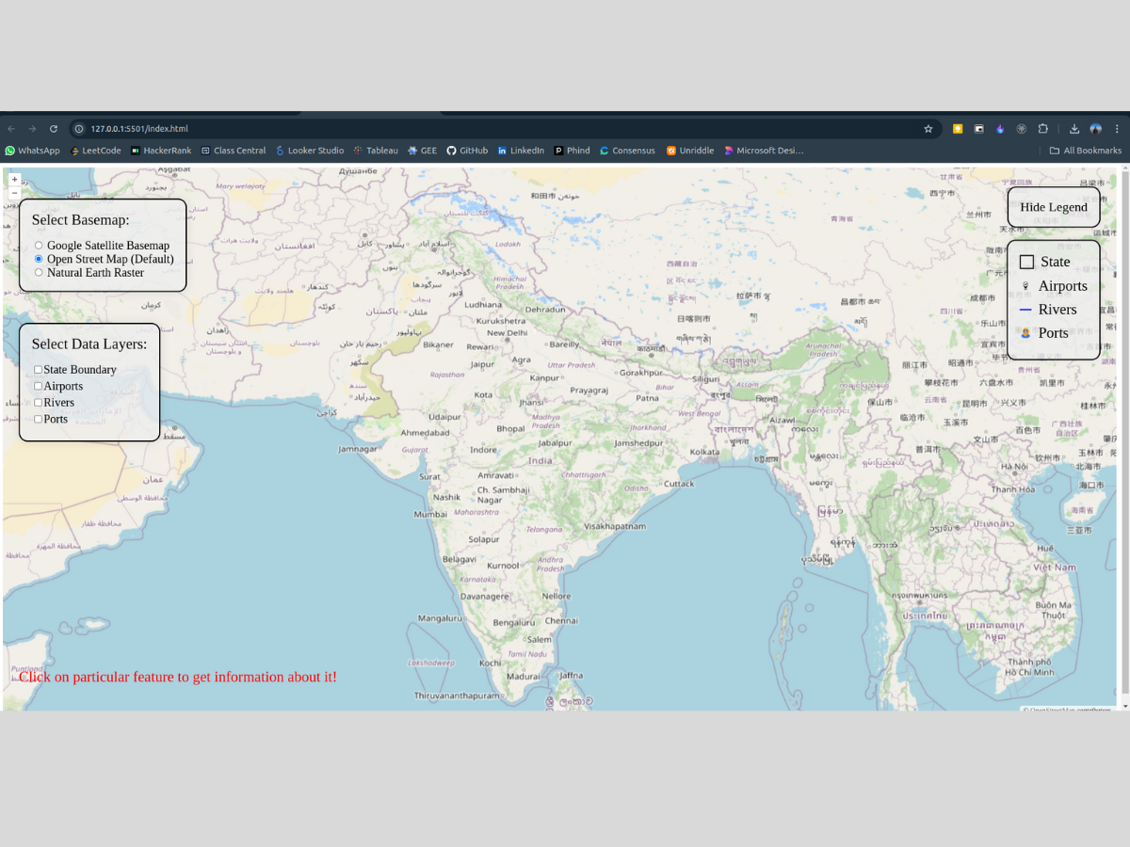Open the yellow Google Keep extension

click(x=958, y=129)
